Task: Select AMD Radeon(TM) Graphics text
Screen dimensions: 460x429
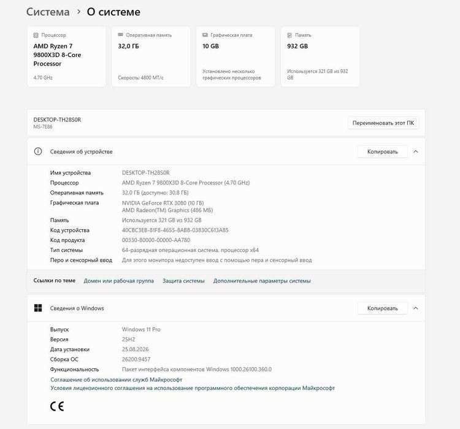Action: pos(167,210)
